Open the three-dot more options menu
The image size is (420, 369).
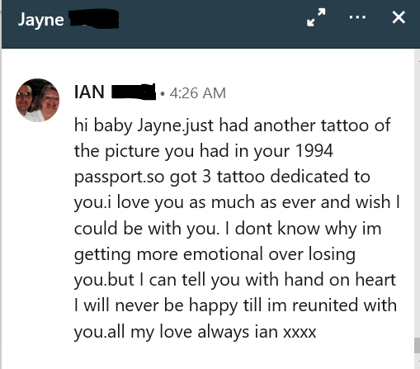[x=357, y=17]
